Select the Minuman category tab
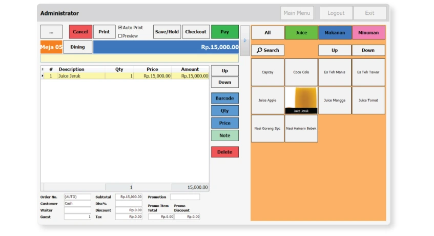 (x=368, y=33)
